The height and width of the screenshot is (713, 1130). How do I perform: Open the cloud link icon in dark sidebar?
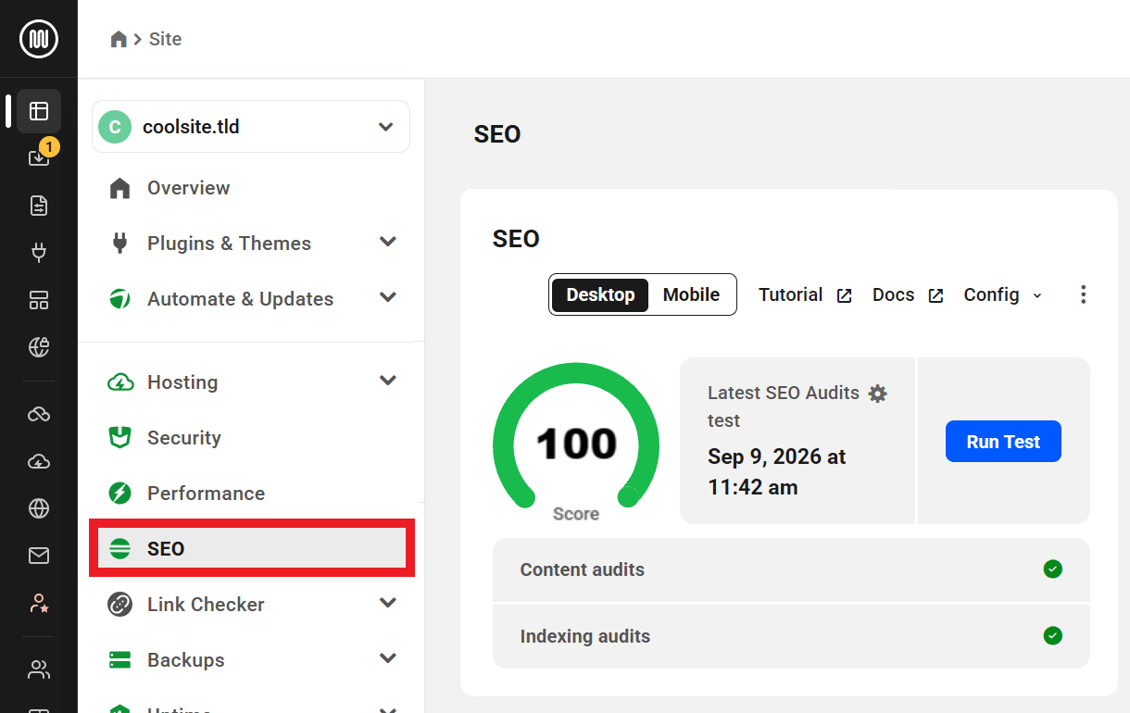[x=39, y=414]
